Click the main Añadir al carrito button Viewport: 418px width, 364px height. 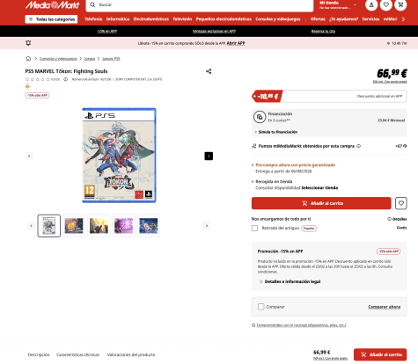point(321,203)
